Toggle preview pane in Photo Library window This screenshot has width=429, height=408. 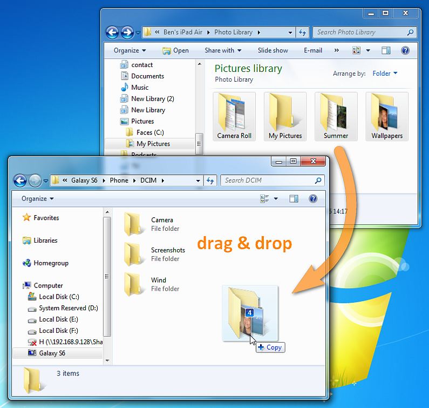click(x=386, y=50)
